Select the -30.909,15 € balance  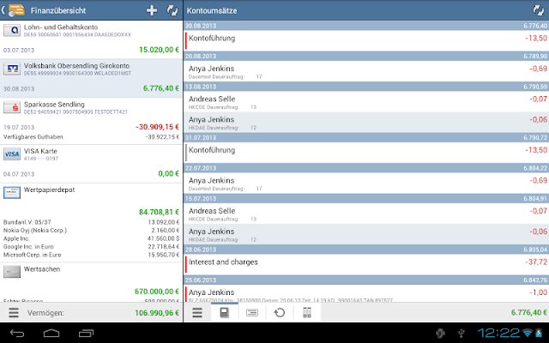[157, 127]
